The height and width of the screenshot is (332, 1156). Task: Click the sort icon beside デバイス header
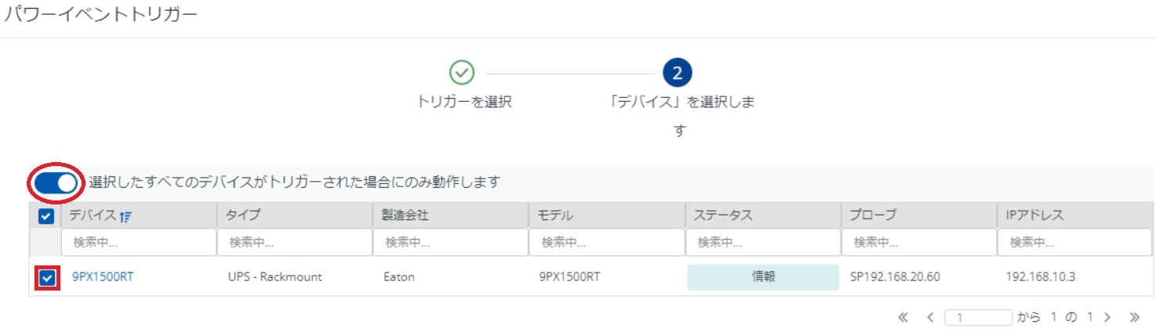[125, 217]
